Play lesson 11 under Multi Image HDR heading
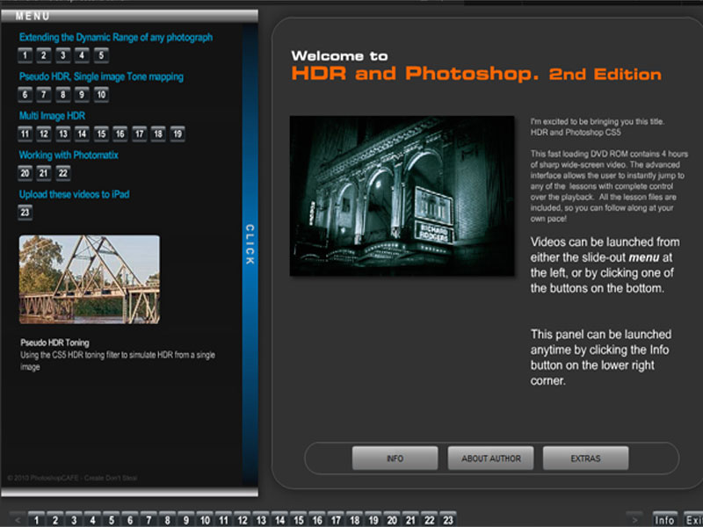The image size is (703, 527). 25,134
